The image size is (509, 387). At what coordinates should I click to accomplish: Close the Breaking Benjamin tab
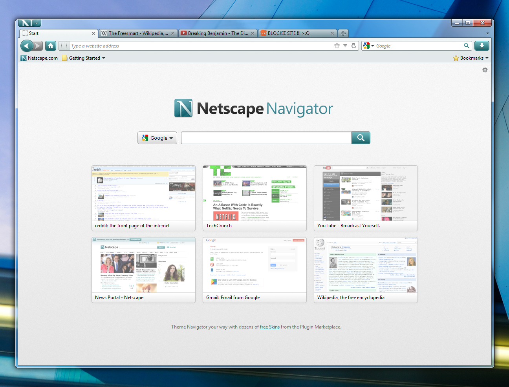click(x=253, y=33)
